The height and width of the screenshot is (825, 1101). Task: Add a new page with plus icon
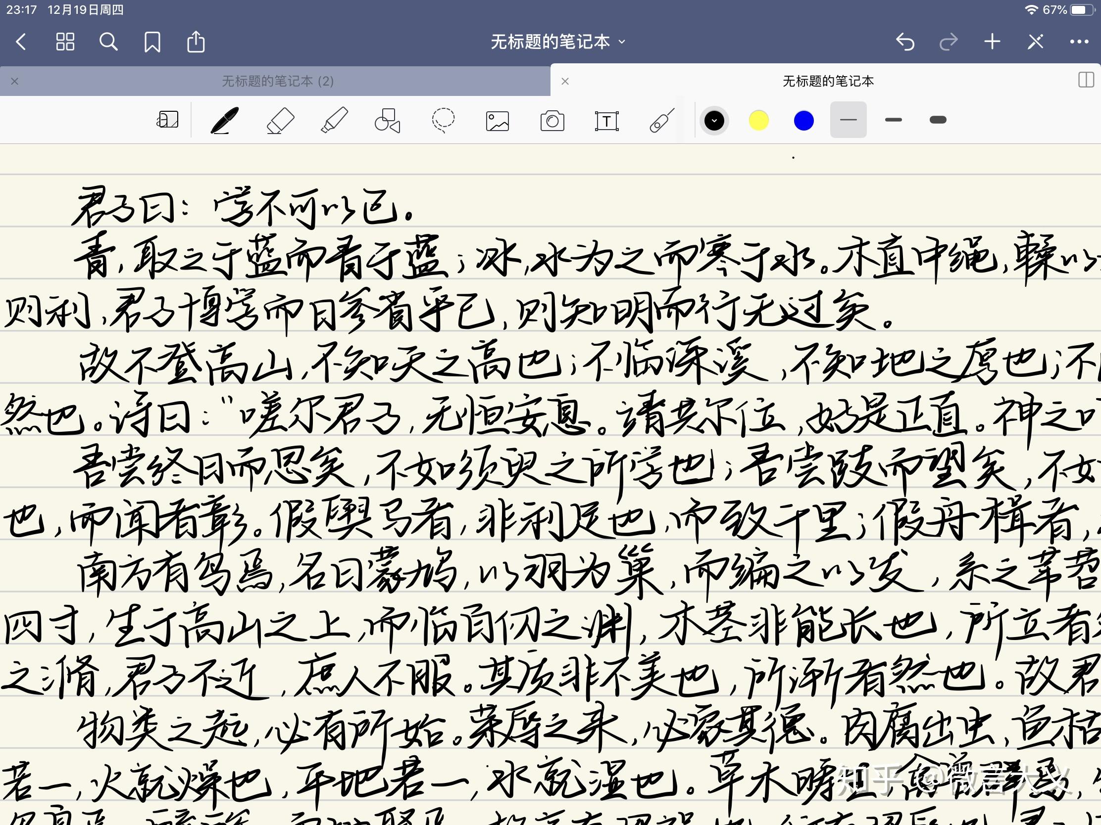pos(992,42)
